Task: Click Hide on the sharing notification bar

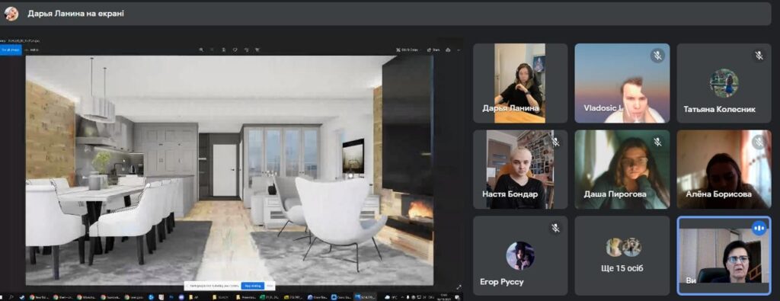Action: [270, 286]
